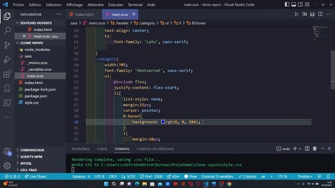Close the terminal panel
Screen dimensions: 335x188
[329, 148]
